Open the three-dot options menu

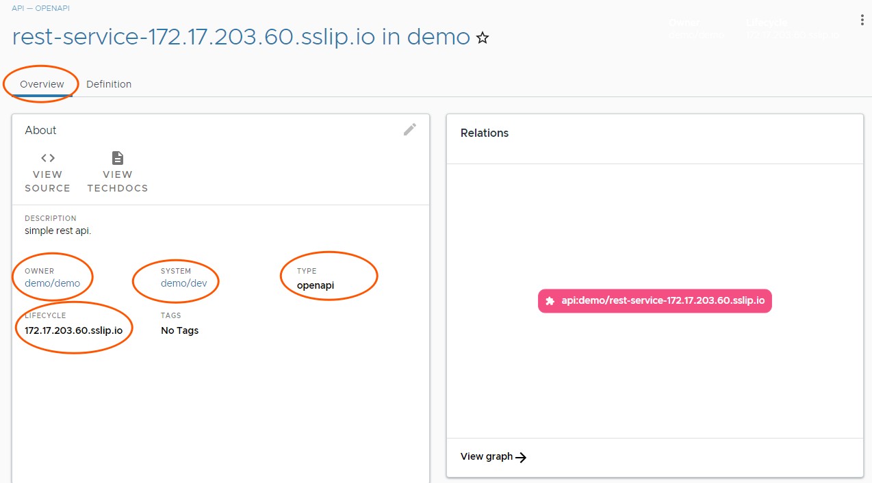(x=861, y=20)
